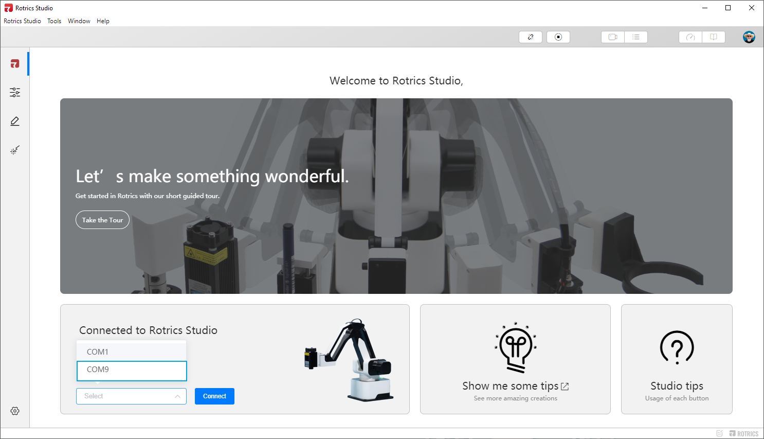Select the laser sidebar icon
The height and width of the screenshot is (439, 764).
[x=15, y=150]
